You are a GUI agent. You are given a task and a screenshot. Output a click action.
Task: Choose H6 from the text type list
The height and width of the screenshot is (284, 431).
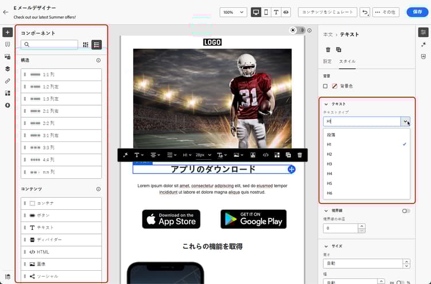(367, 193)
